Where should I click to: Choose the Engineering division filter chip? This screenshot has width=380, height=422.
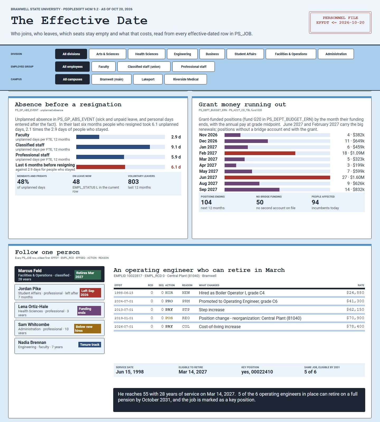coord(182,54)
